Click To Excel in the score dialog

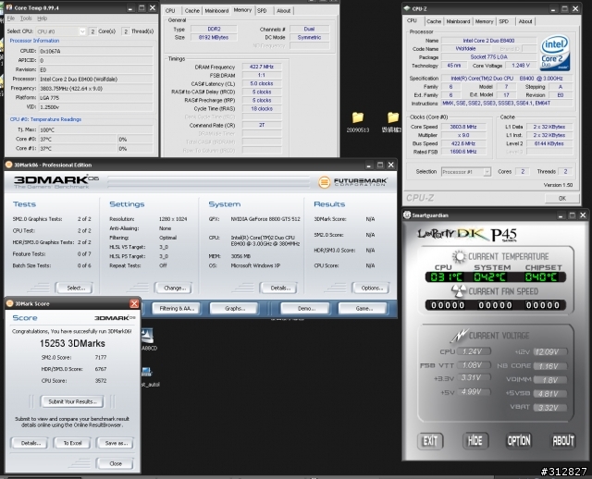click(72, 443)
